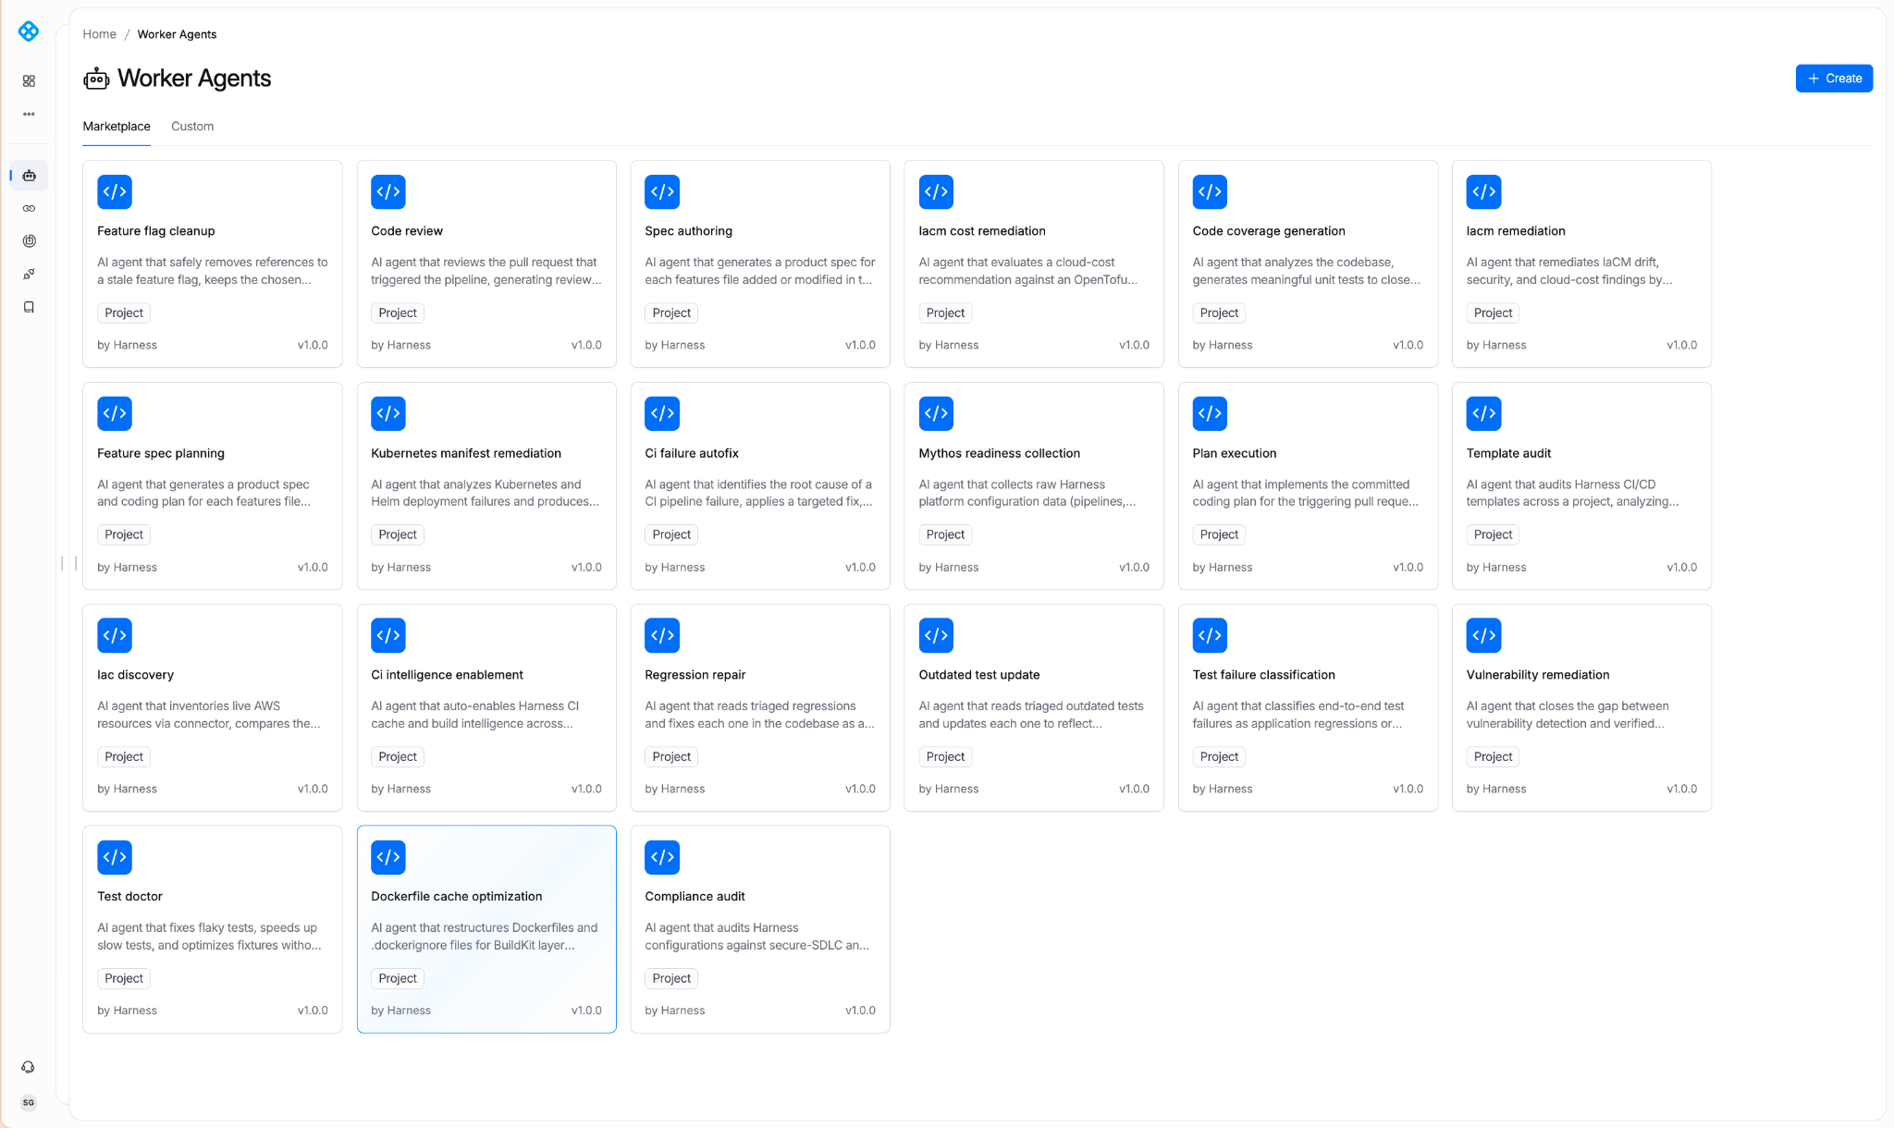Screen dimensions: 1894x1128
Task: Click the Iacm remediation code icon
Action: point(1483,192)
